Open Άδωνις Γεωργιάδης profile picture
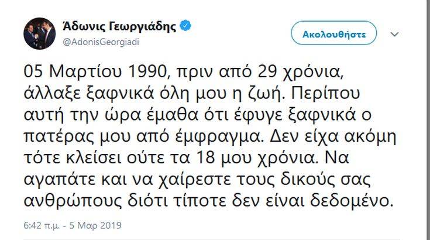 coord(40,34)
